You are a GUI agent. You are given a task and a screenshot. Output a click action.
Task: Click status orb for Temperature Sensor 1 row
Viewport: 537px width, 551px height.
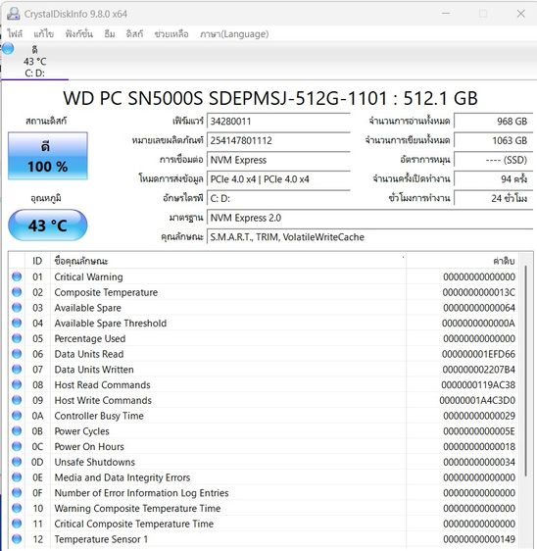[x=17, y=539]
